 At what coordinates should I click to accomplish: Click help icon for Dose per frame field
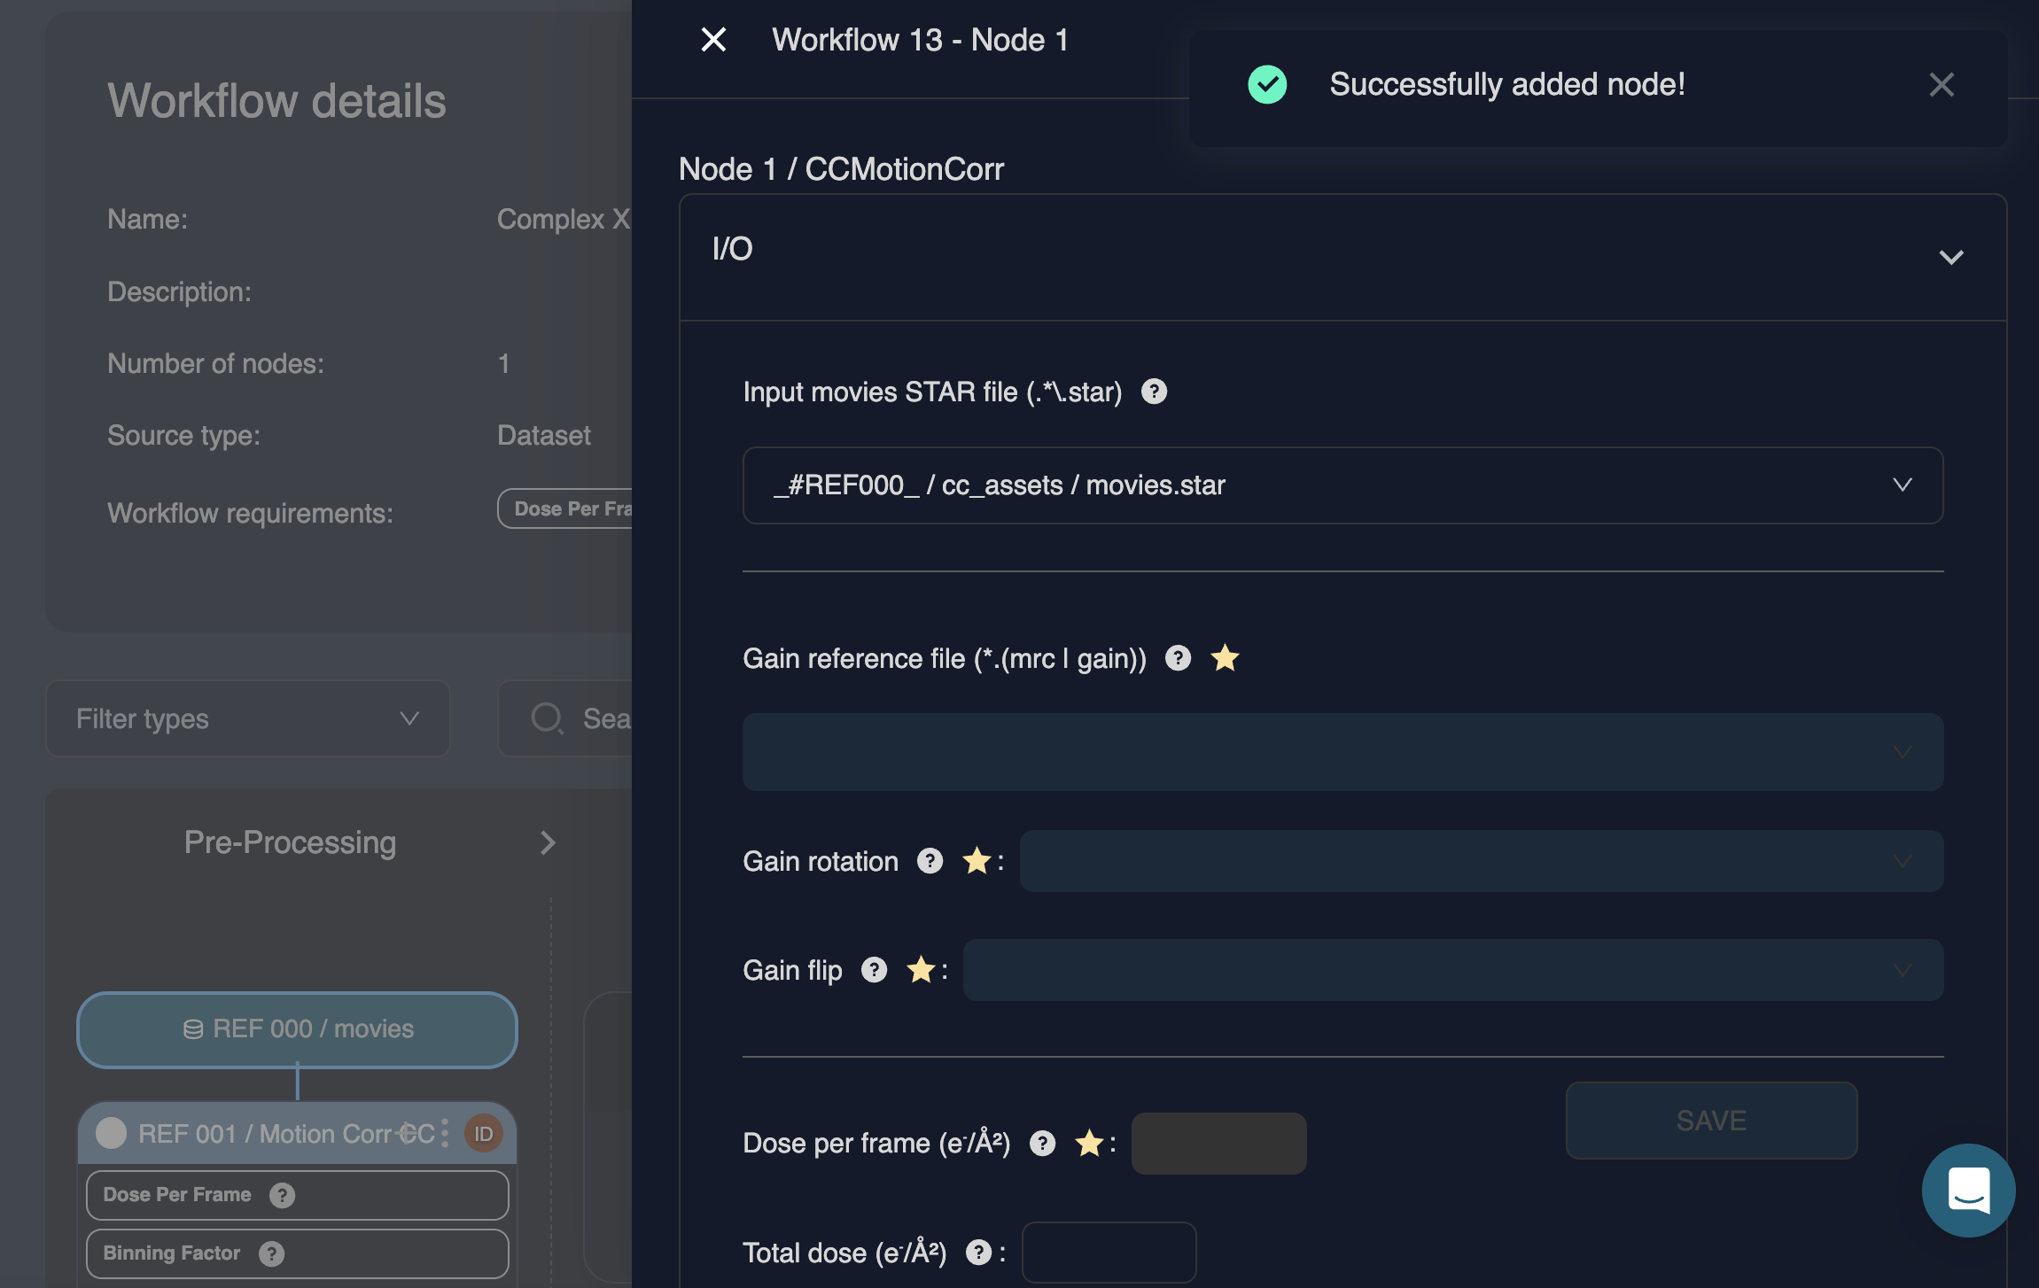coord(1042,1144)
